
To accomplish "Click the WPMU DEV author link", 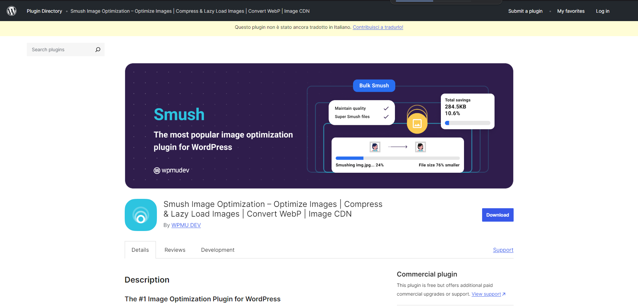I will (186, 225).
